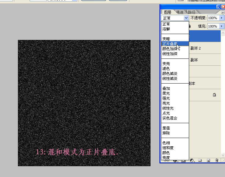225x177 pixels.
Task: Open the adjustment layer (half-filled circle) button
Action: 192,160
